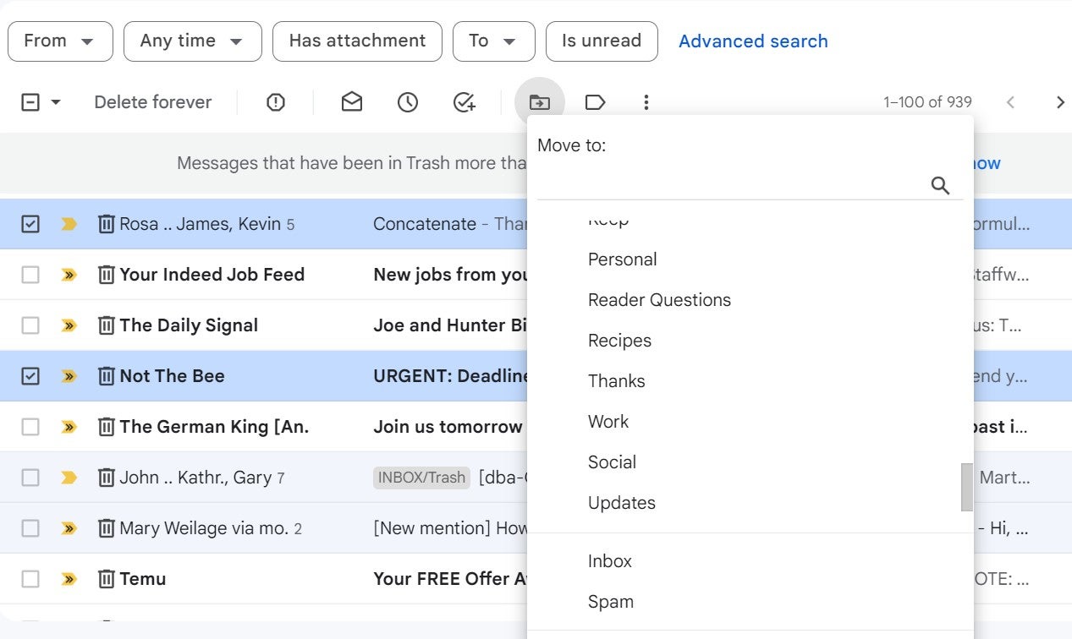This screenshot has height=639, width=1072.
Task: Click the search magnifier in Move to
Action: pyautogui.click(x=940, y=185)
